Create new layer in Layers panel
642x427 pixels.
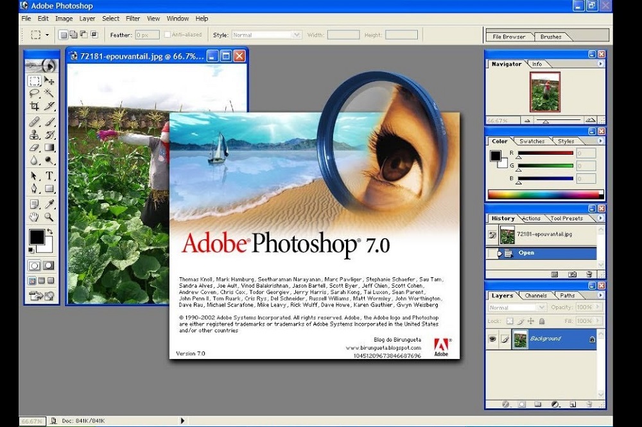[x=573, y=405]
